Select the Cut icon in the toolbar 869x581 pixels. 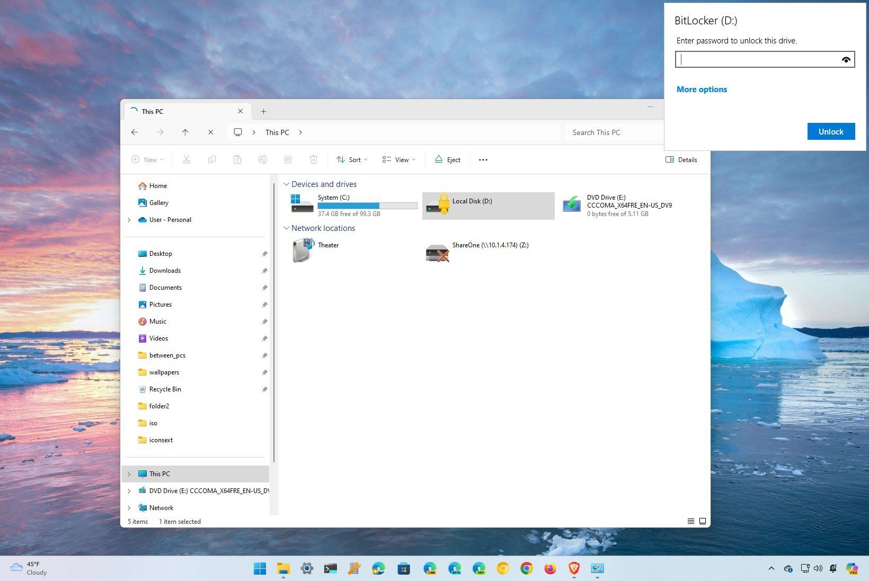(187, 159)
